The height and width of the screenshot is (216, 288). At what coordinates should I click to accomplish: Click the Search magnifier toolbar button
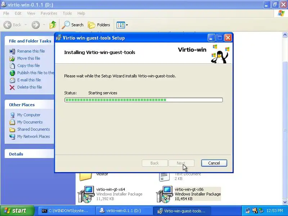pyautogui.click(x=73, y=25)
